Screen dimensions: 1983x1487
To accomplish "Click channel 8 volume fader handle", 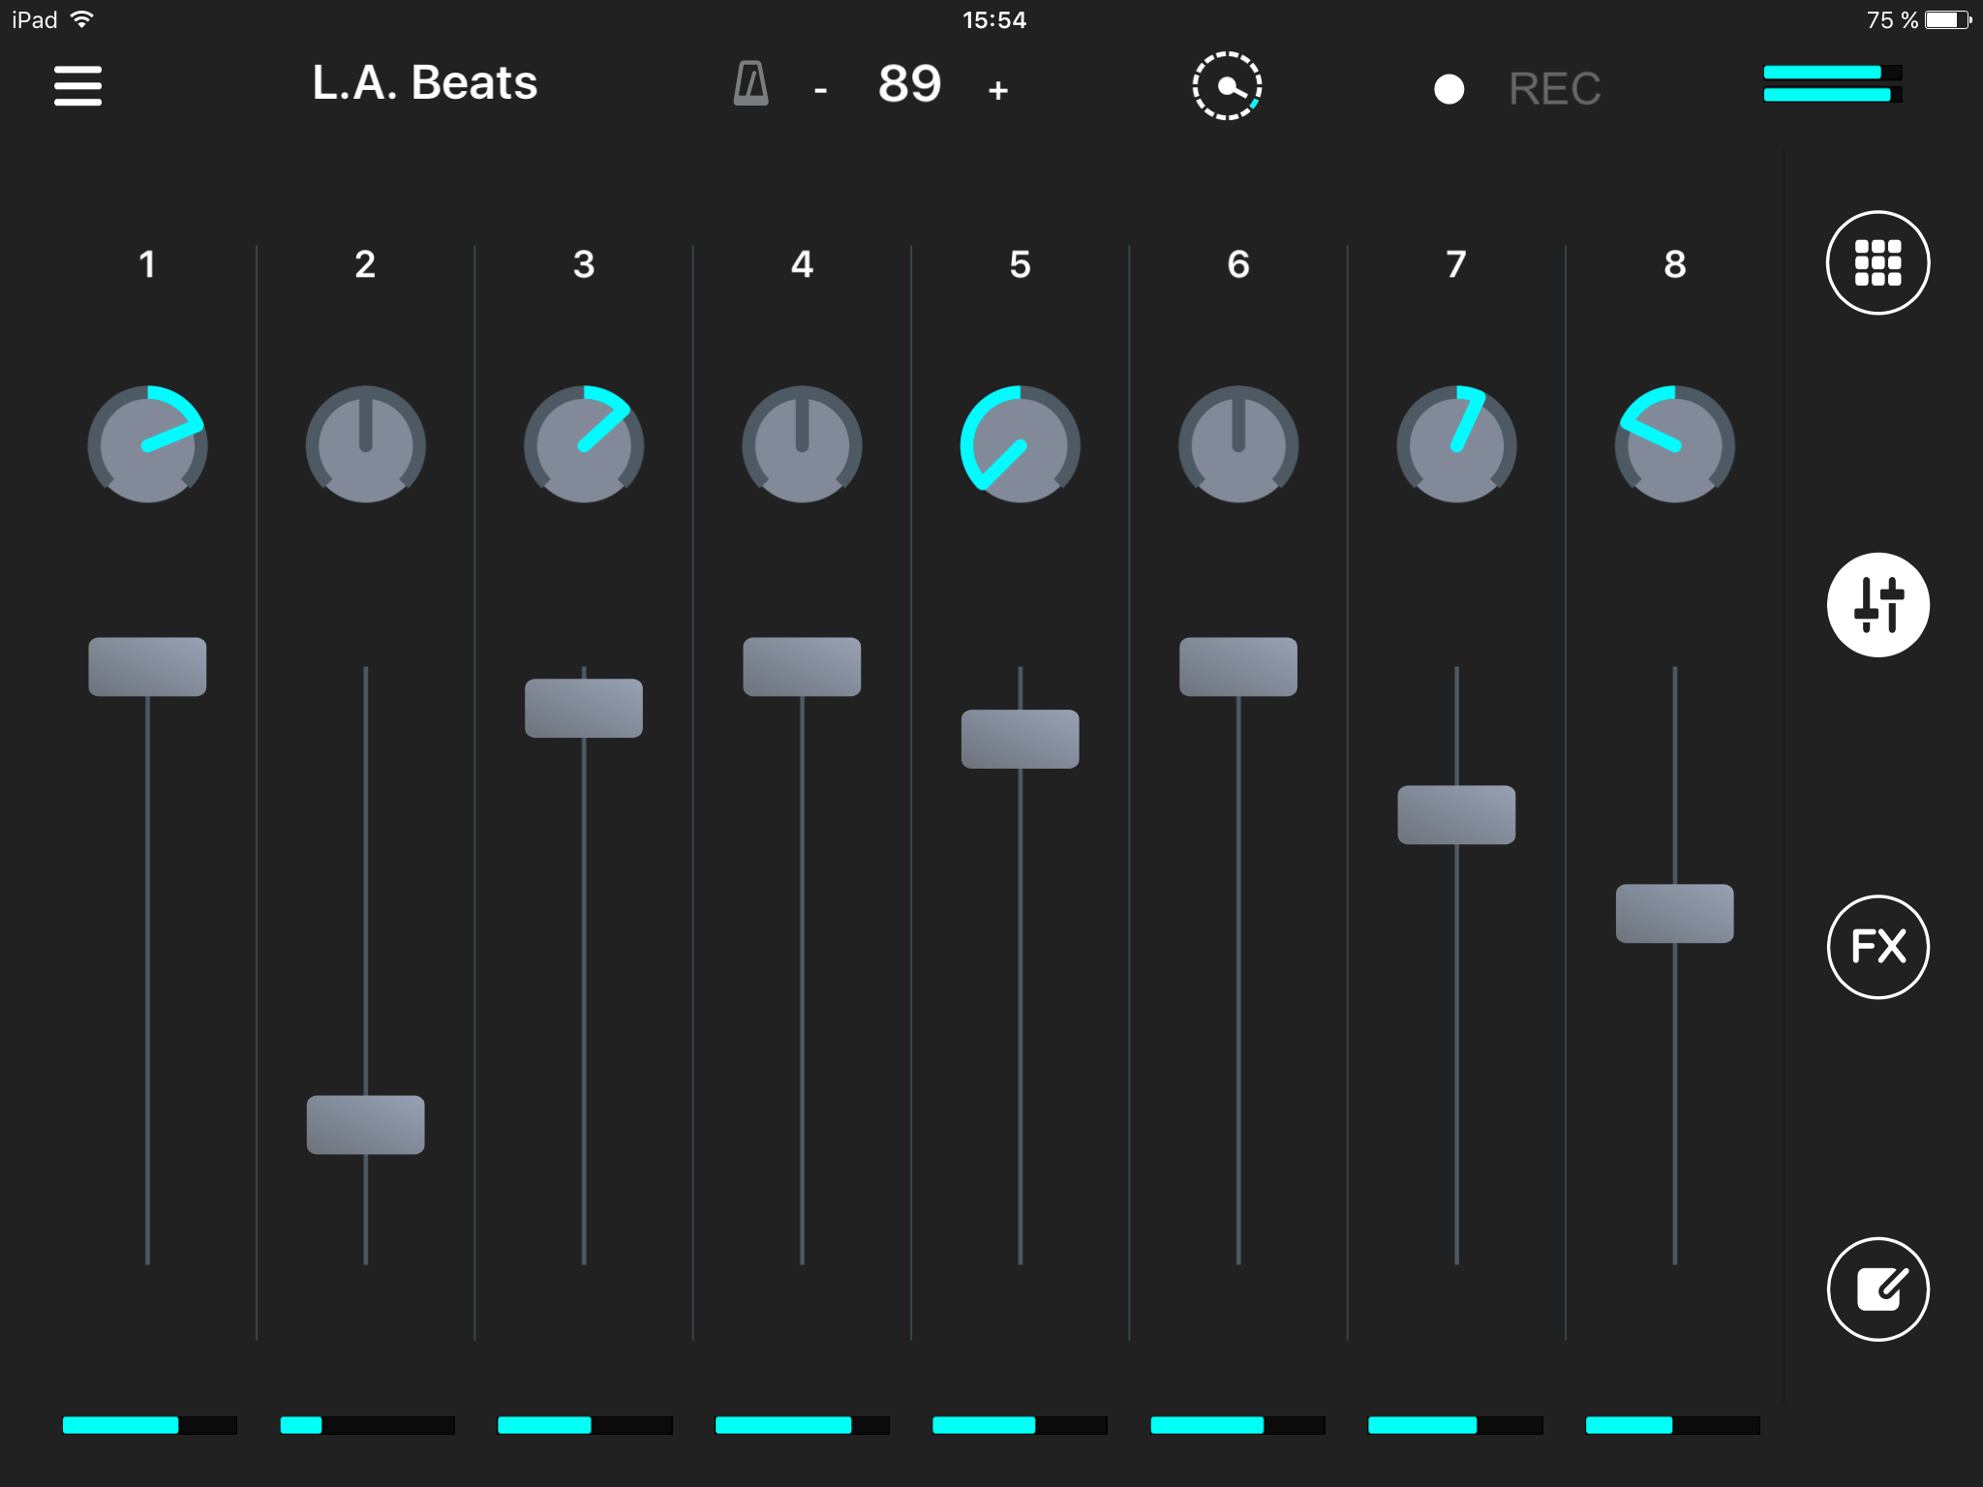I will [x=1674, y=913].
